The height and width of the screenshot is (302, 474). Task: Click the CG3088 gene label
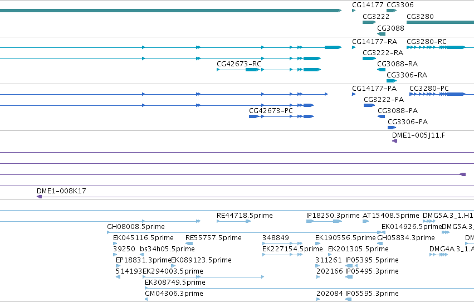(x=390, y=28)
